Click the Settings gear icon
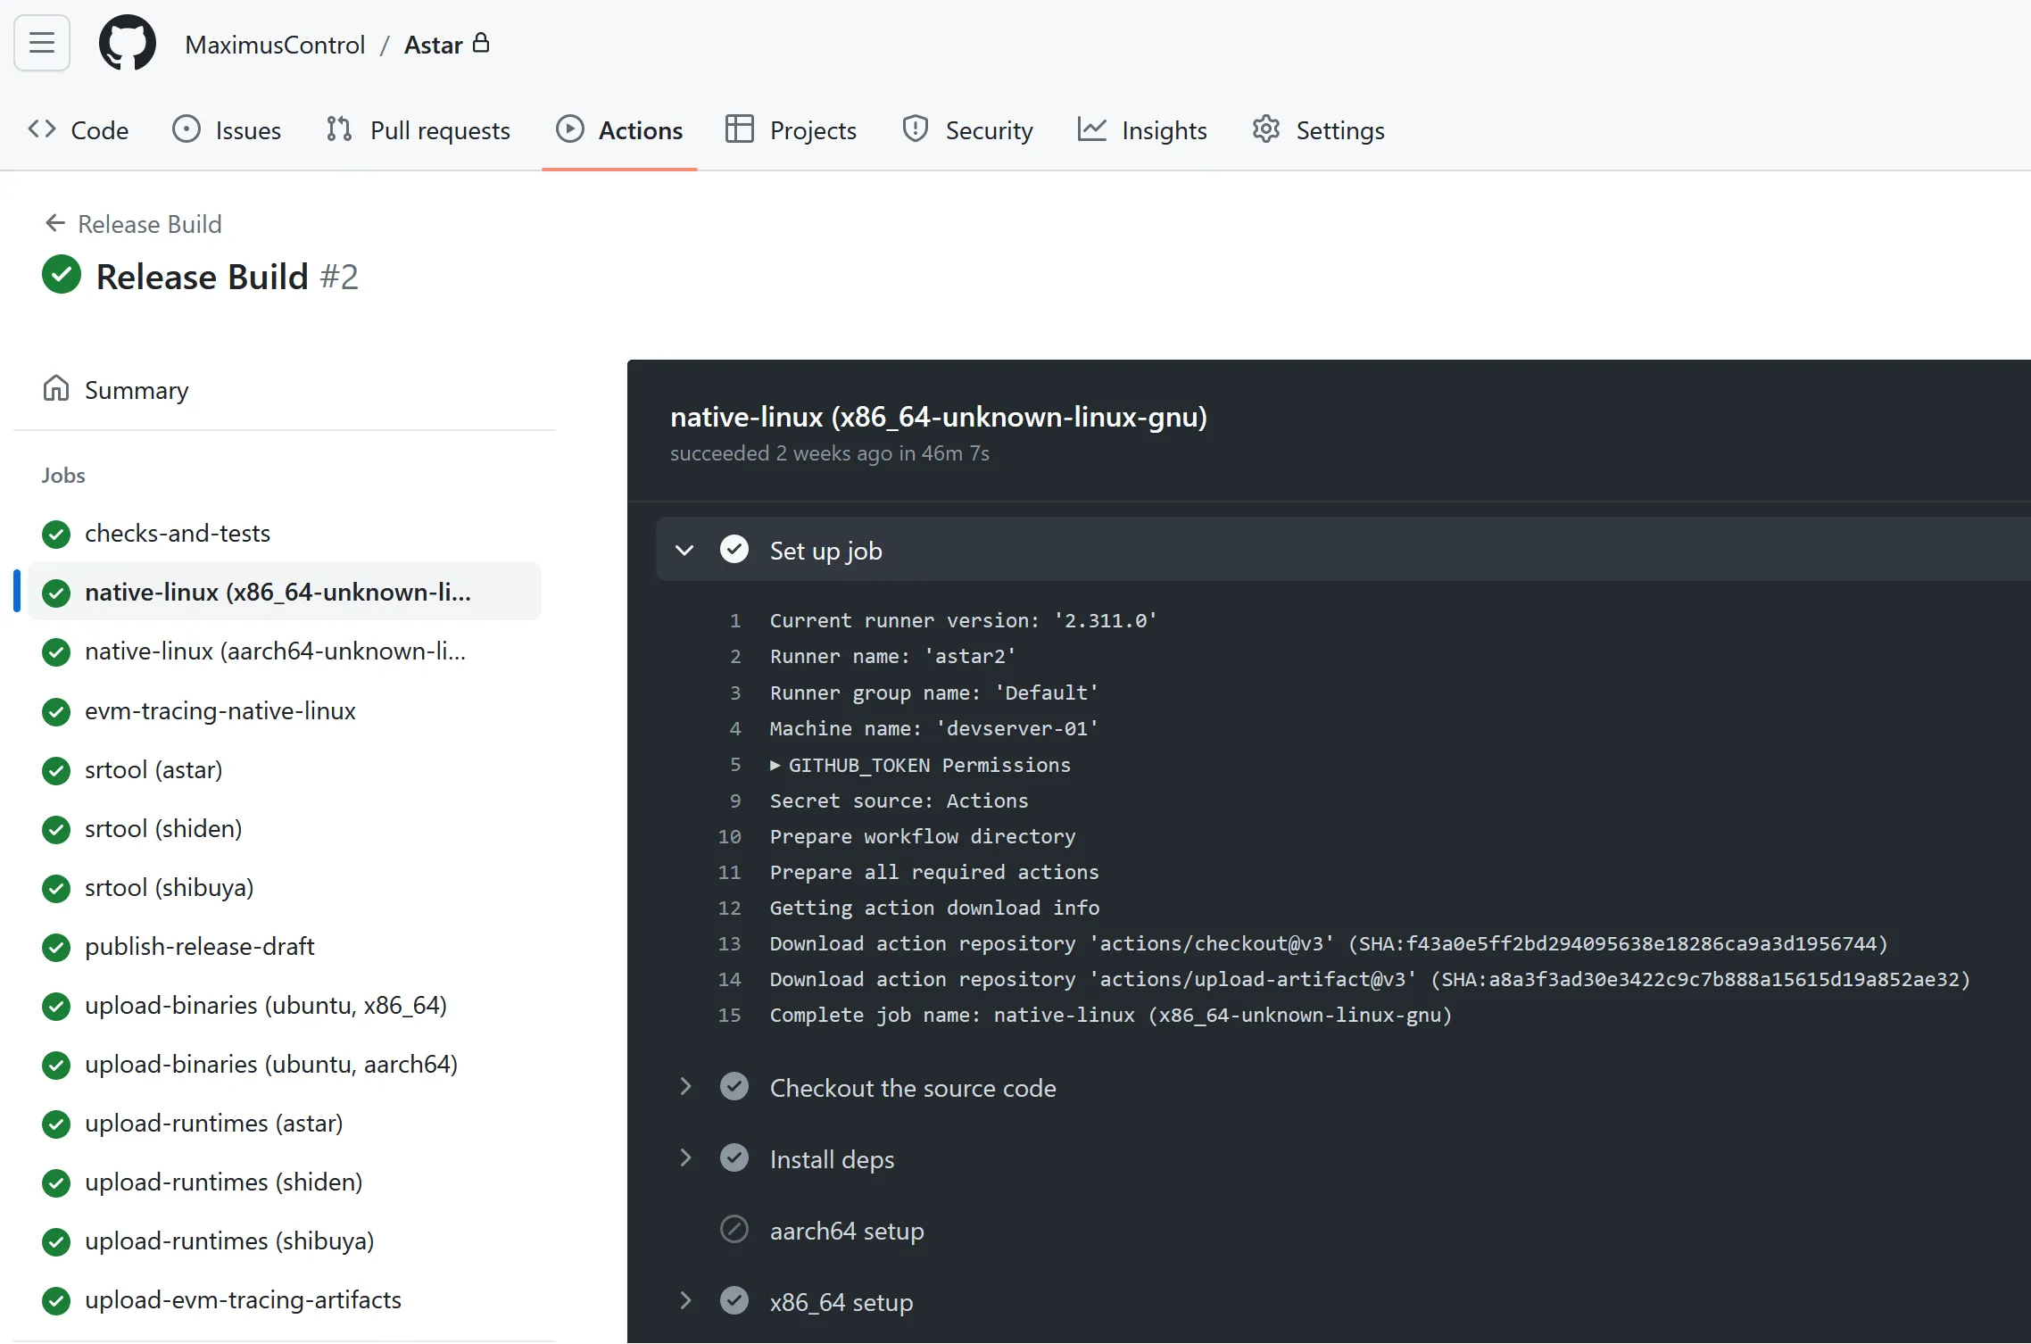2031x1344 pixels. click(1265, 129)
